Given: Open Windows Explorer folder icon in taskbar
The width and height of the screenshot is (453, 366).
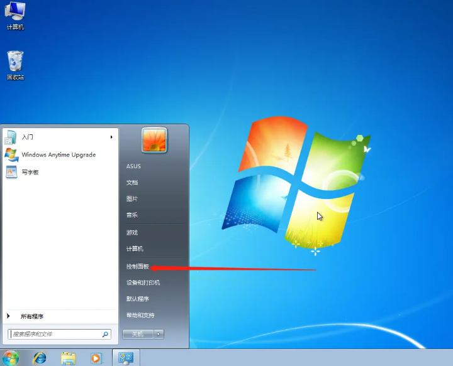Looking at the screenshot, I should coord(68,358).
